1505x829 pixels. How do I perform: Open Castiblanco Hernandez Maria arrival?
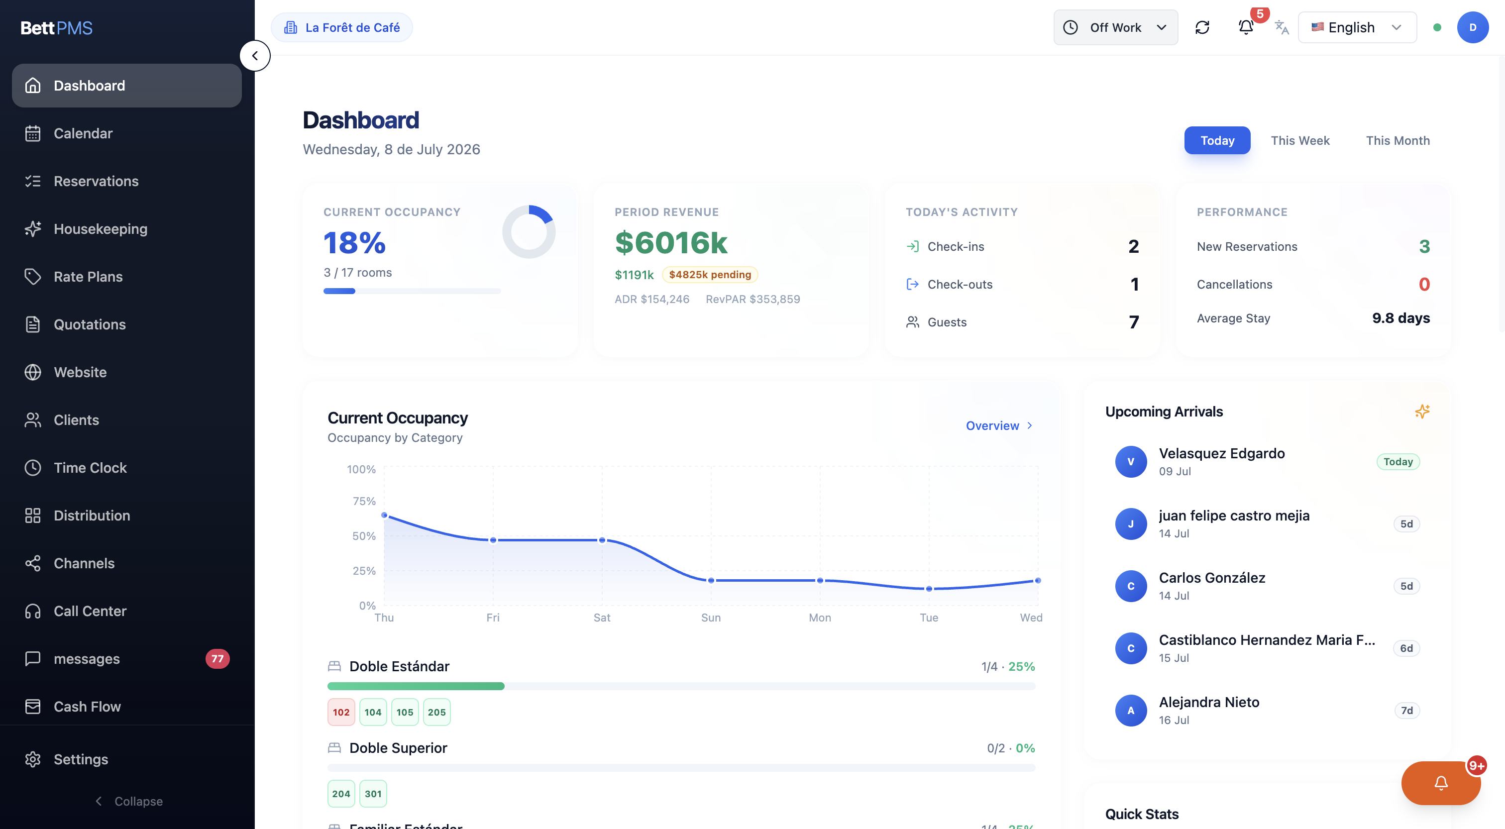1267,648
